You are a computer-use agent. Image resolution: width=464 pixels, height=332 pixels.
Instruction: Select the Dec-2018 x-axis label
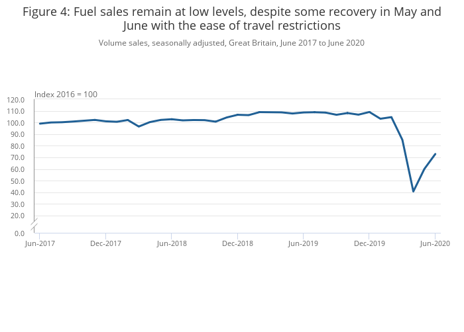(237, 243)
